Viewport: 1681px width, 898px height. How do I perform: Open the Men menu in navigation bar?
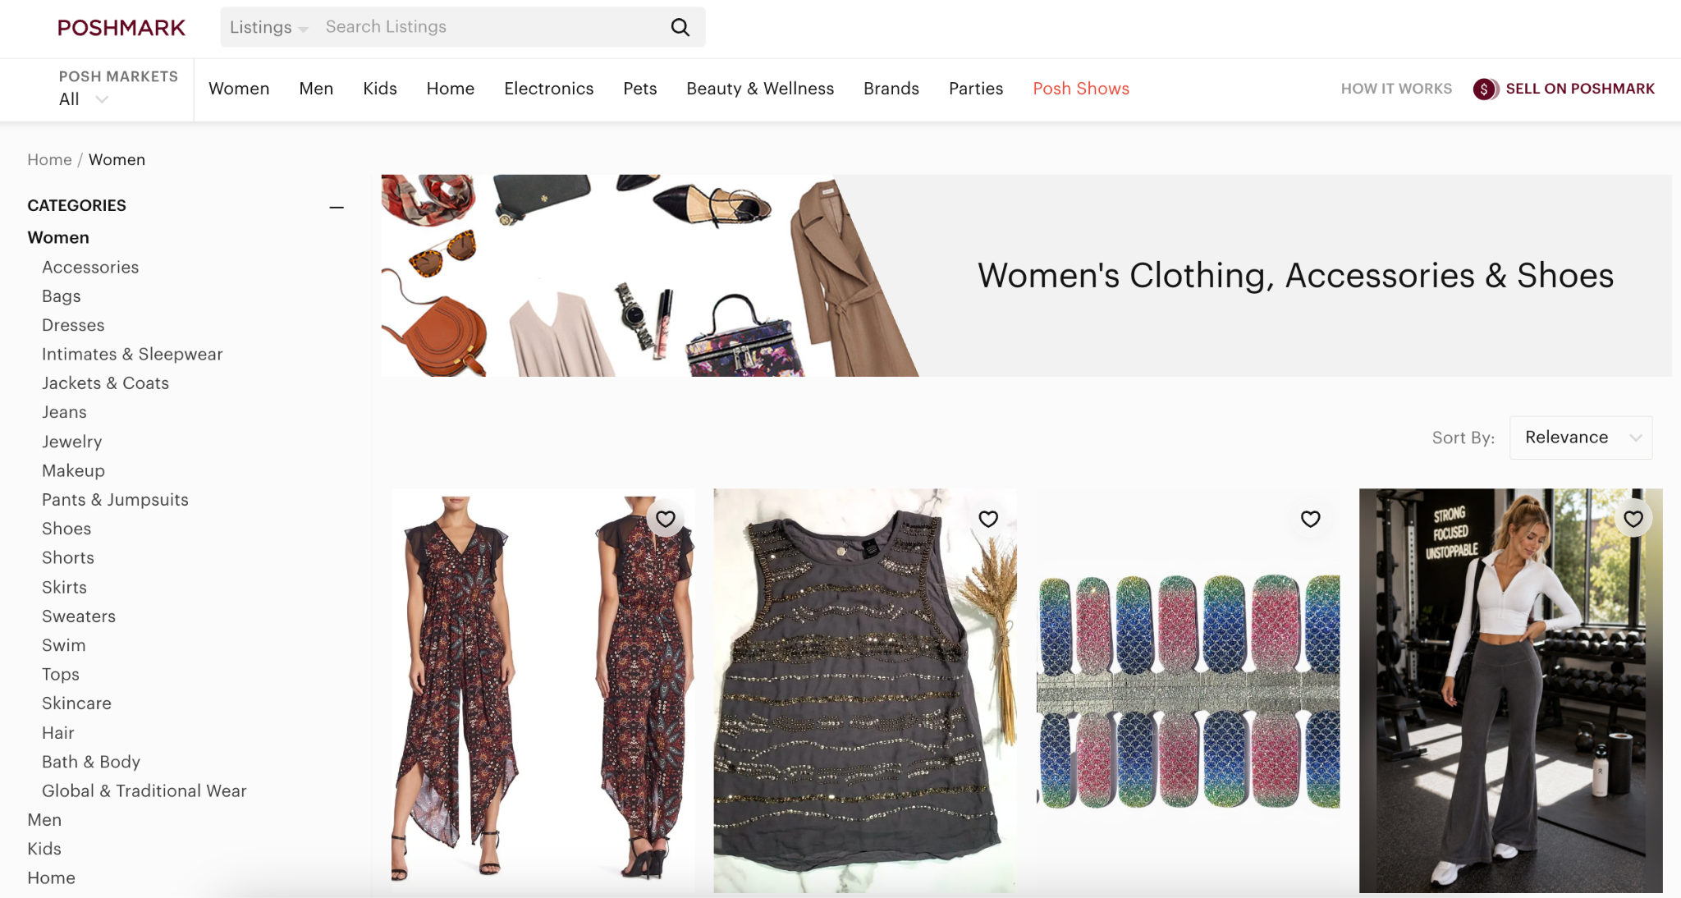(316, 89)
